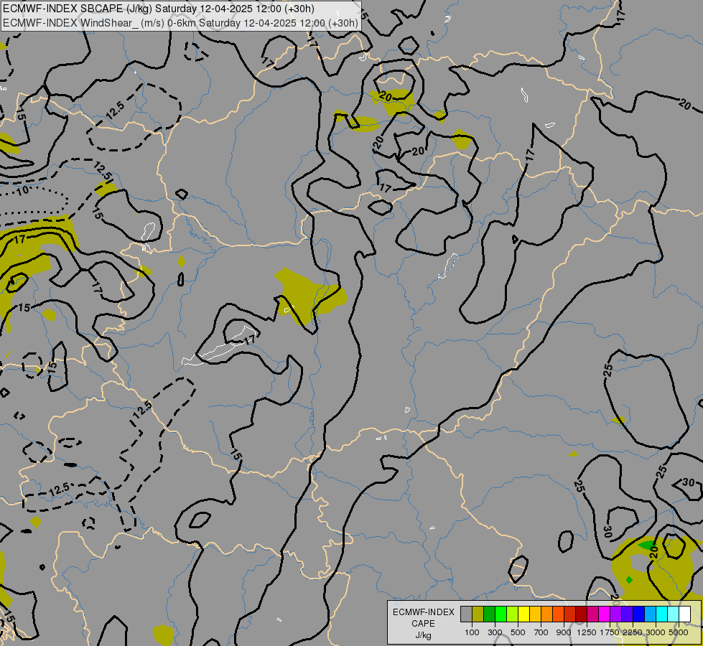Pick the pure blue legend swatch

tap(639, 614)
